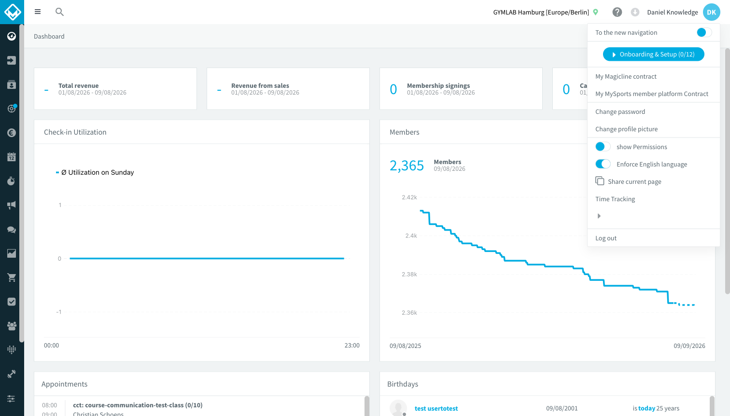Open the chat bubbles icon in the sidebar
This screenshot has width=730, height=416.
(12, 229)
